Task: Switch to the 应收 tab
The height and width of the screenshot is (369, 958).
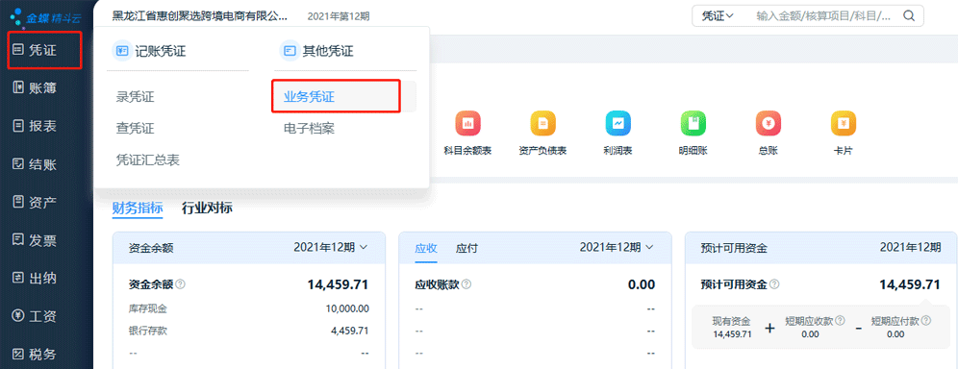Action: pyautogui.click(x=426, y=248)
